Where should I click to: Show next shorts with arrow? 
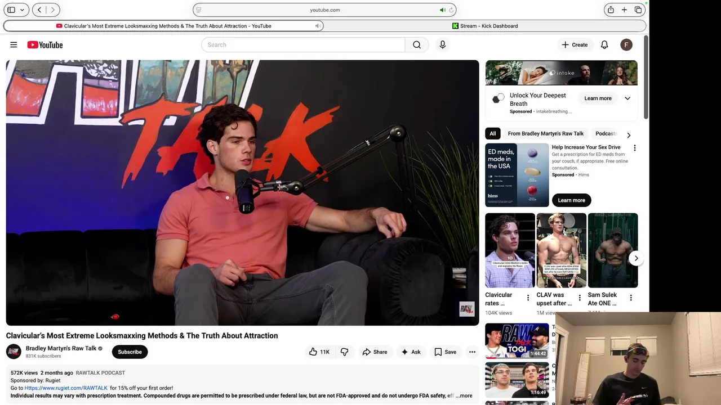pyautogui.click(x=636, y=258)
